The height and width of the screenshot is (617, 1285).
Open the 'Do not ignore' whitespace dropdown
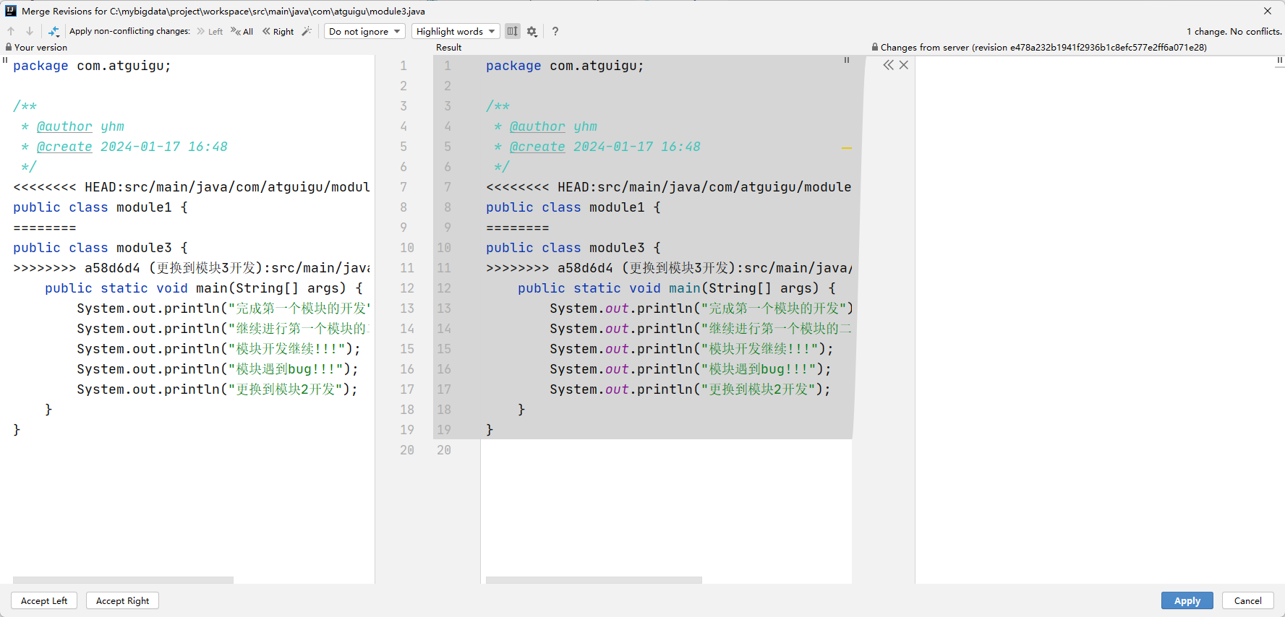click(x=364, y=31)
